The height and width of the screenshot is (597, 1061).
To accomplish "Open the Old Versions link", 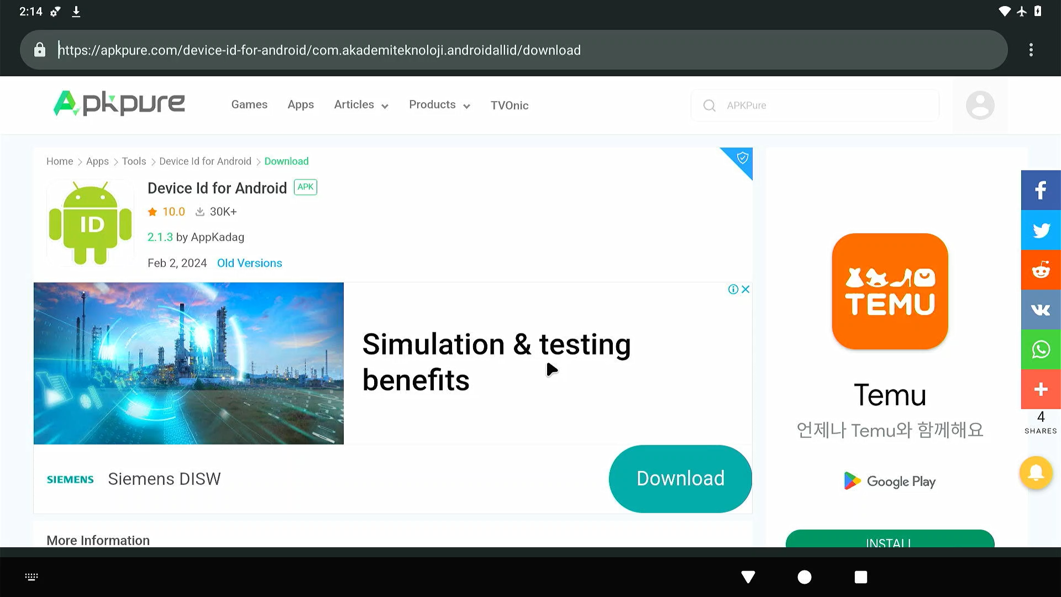I will click(249, 263).
